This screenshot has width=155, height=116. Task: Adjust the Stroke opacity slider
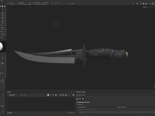point(39,4)
